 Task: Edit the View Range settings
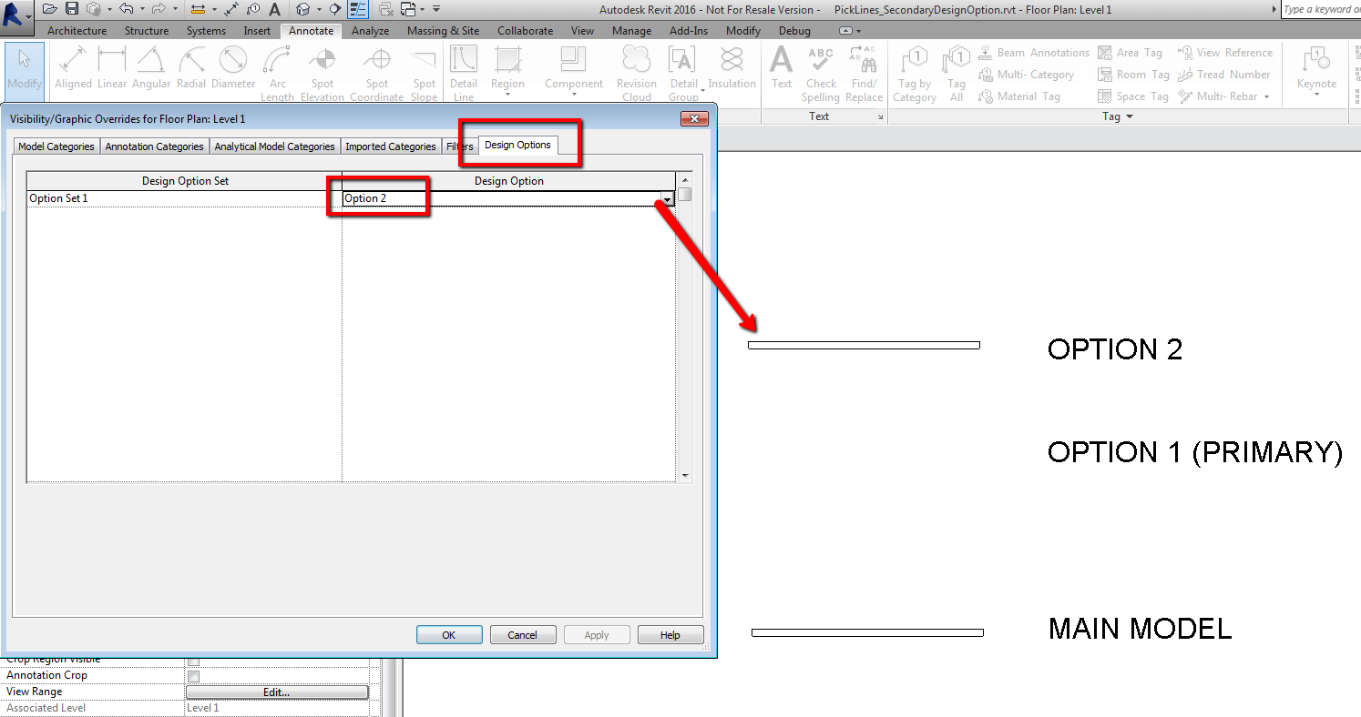point(277,692)
